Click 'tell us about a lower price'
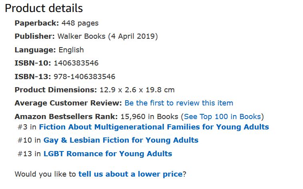 click(130, 174)
